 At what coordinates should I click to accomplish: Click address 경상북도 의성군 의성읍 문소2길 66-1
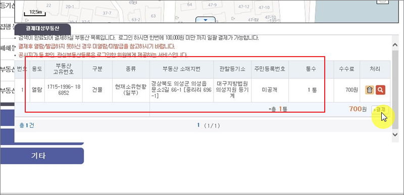[181, 90]
